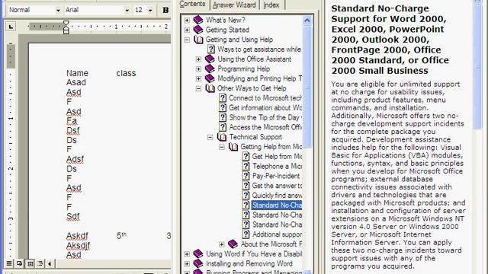The height and width of the screenshot is (274, 488).
Task: Click Contents tree scroll-up arrow
Action: coord(307,21)
